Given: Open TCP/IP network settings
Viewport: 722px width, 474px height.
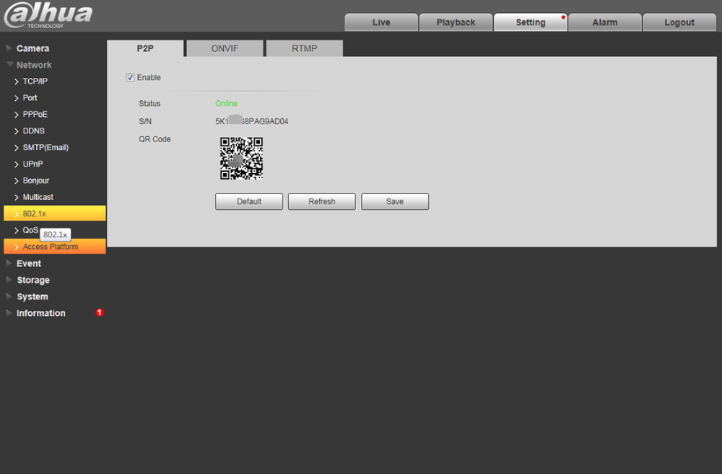Looking at the screenshot, I should pos(35,82).
